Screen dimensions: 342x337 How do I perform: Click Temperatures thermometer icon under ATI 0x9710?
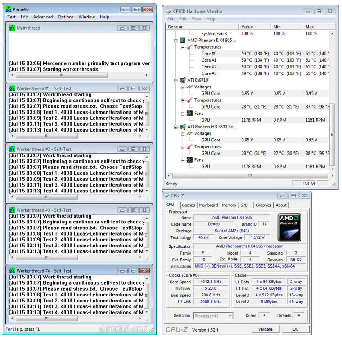[189, 100]
